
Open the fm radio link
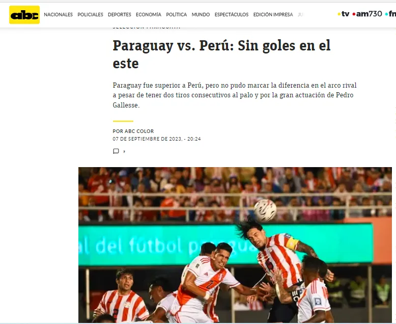pyautogui.click(x=390, y=14)
